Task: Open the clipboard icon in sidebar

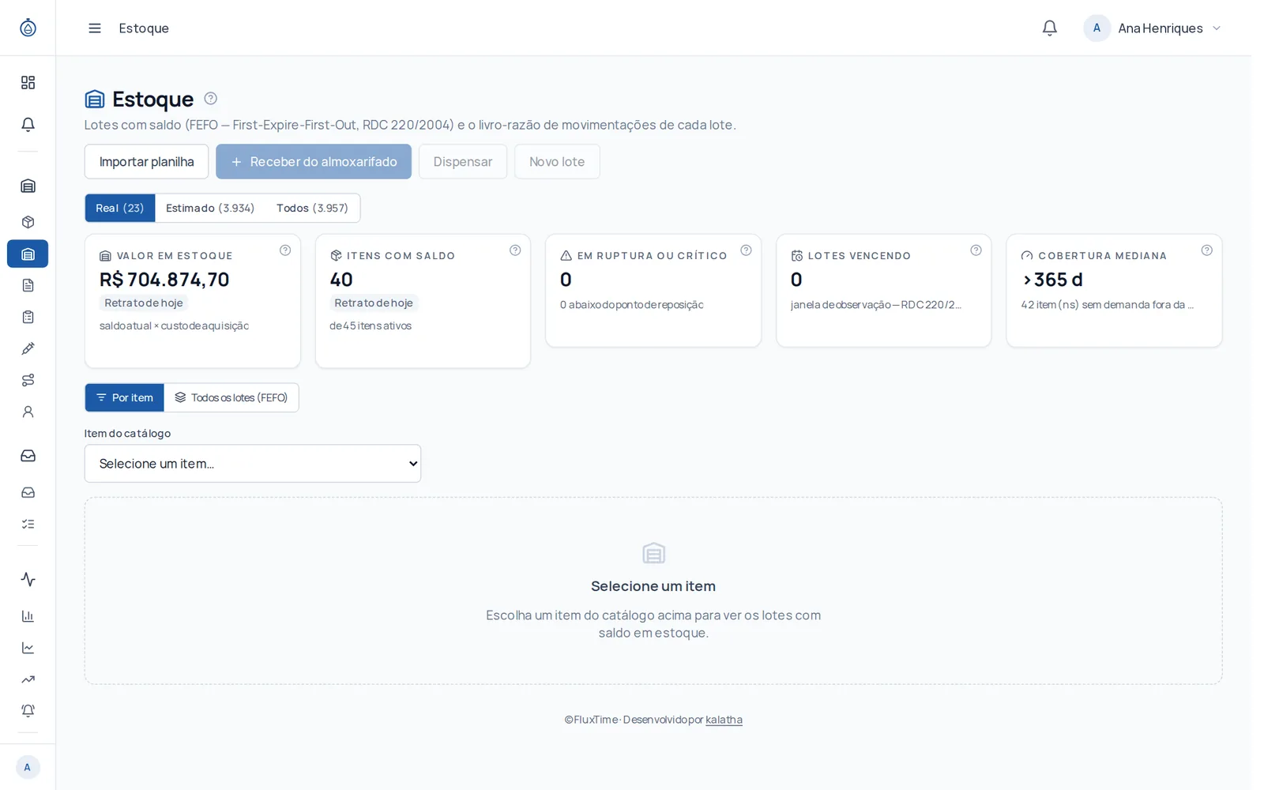Action: pos(28,317)
